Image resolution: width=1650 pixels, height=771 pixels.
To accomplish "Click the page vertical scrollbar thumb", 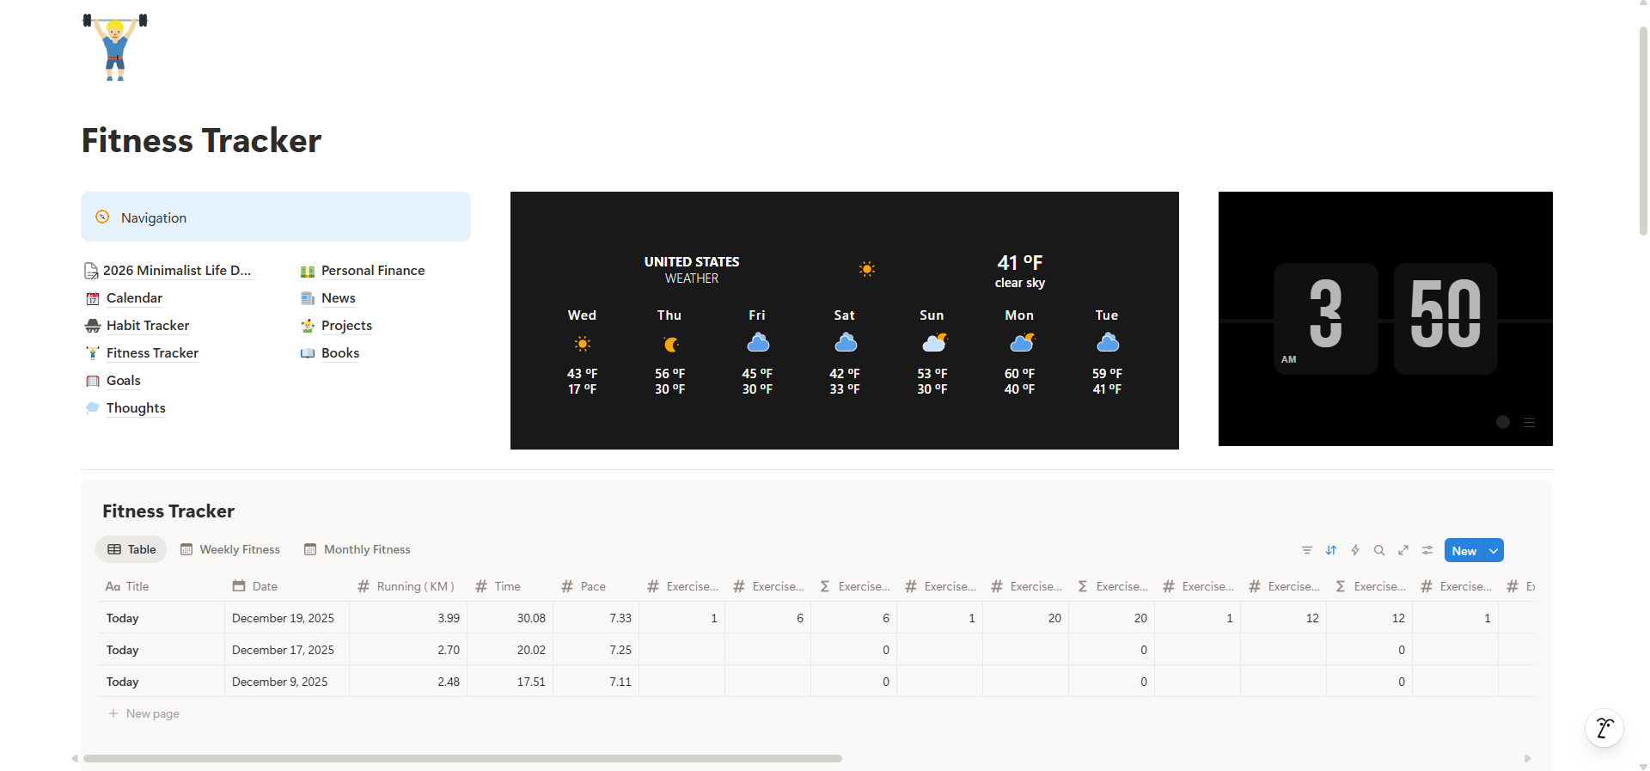I will (x=1643, y=129).
